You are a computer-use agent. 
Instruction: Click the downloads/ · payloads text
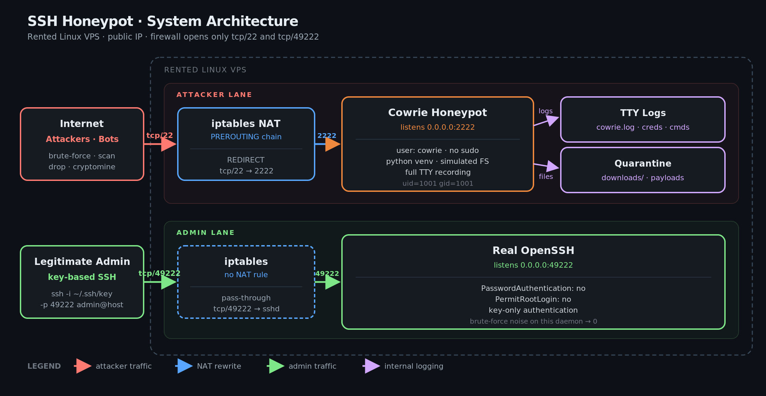coord(643,178)
